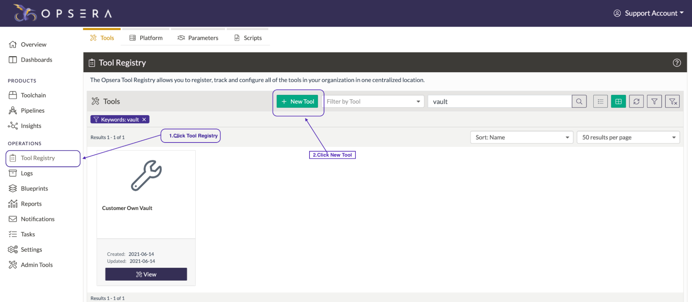Click the funnel icon in the Keywords tag
The width and height of the screenshot is (692, 302).
(96, 119)
